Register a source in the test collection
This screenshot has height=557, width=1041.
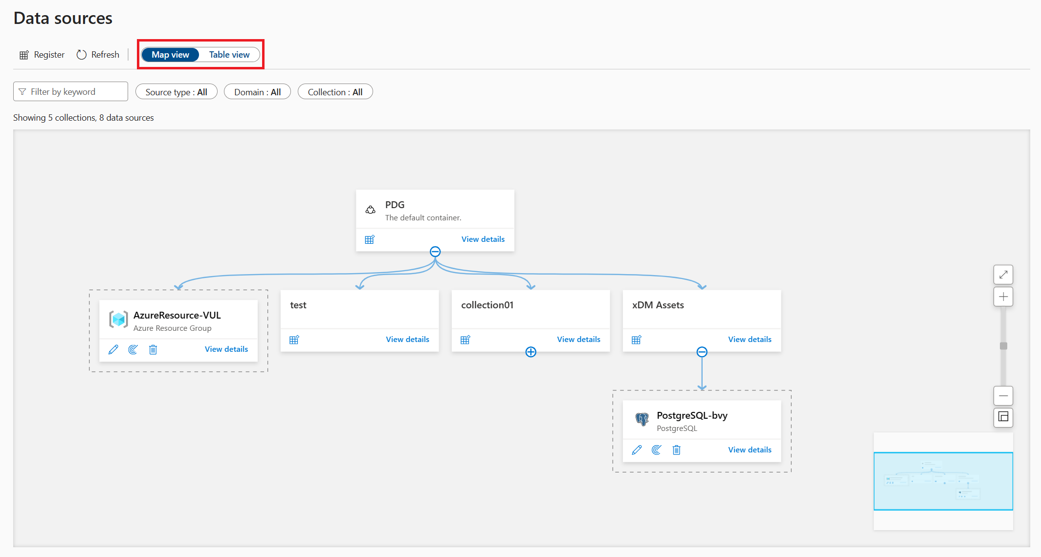294,340
